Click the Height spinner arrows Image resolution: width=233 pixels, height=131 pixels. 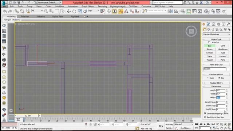pos(227,98)
